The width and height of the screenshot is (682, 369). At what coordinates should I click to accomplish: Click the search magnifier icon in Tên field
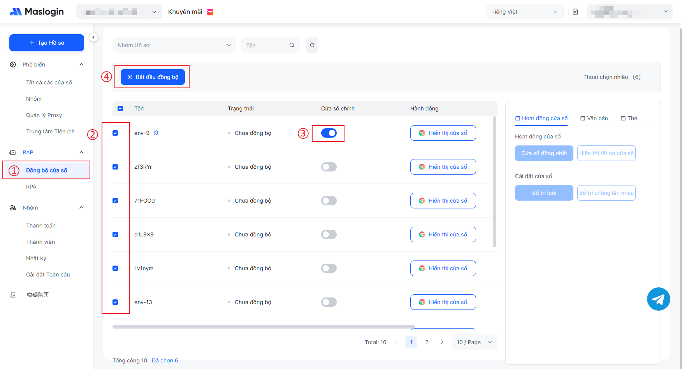tap(292, 45)
